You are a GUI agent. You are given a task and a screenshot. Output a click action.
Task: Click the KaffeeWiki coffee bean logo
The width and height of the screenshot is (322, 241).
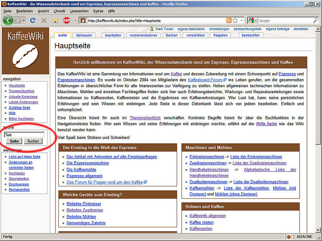(x=25, y=58)
